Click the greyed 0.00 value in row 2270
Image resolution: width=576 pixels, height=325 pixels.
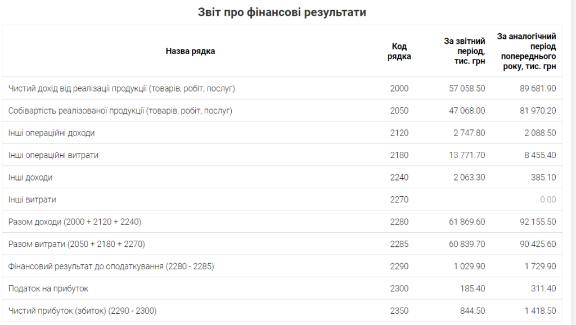547,200
